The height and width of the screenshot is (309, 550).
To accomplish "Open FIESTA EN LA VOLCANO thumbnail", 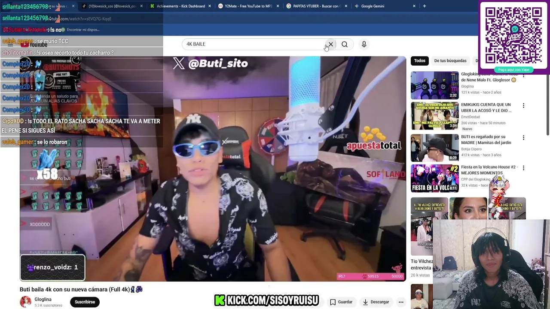I will coord(434,178).
